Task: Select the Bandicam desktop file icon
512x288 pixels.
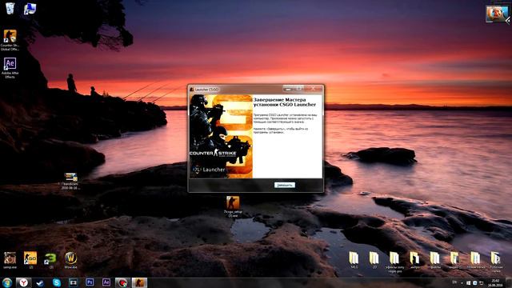Action: [x=71, y=182]
